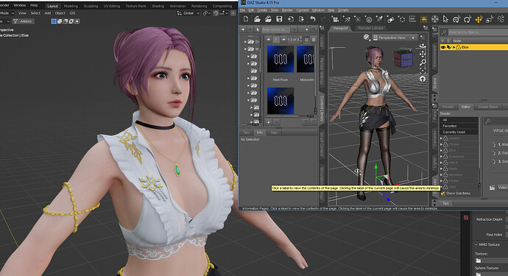Screen dimensions: 508x276
Task: Switch to the Render Library tab
Action: coord(370,28)
